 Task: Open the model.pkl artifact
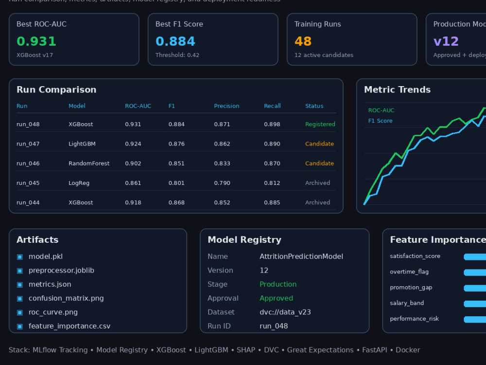(46, 256)
